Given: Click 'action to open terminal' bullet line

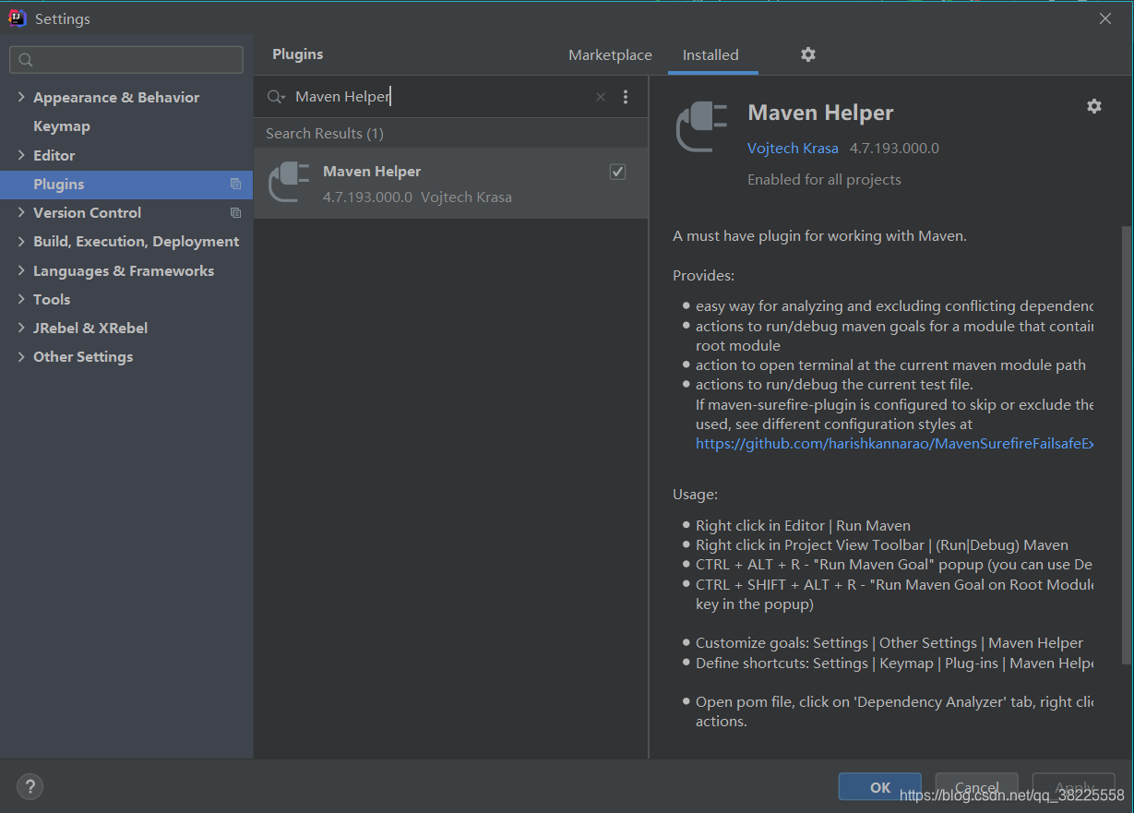Looking at the screenshot, I should click(890, 365).
